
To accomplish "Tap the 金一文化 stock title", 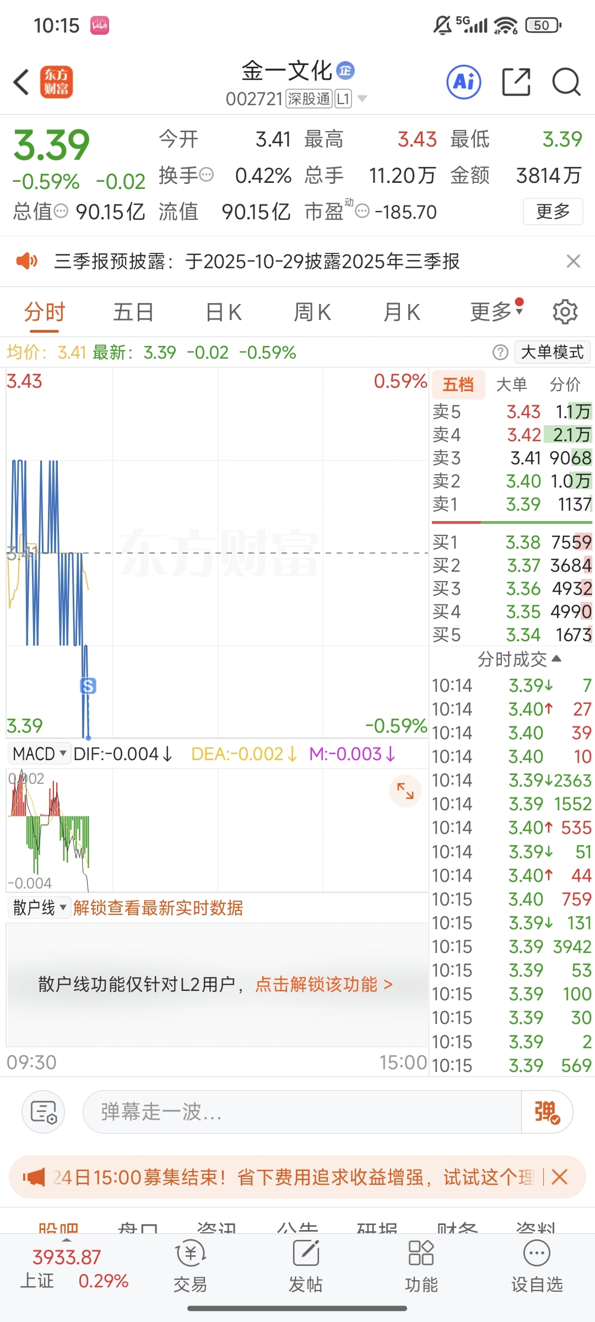I will (x=287, y=71).
